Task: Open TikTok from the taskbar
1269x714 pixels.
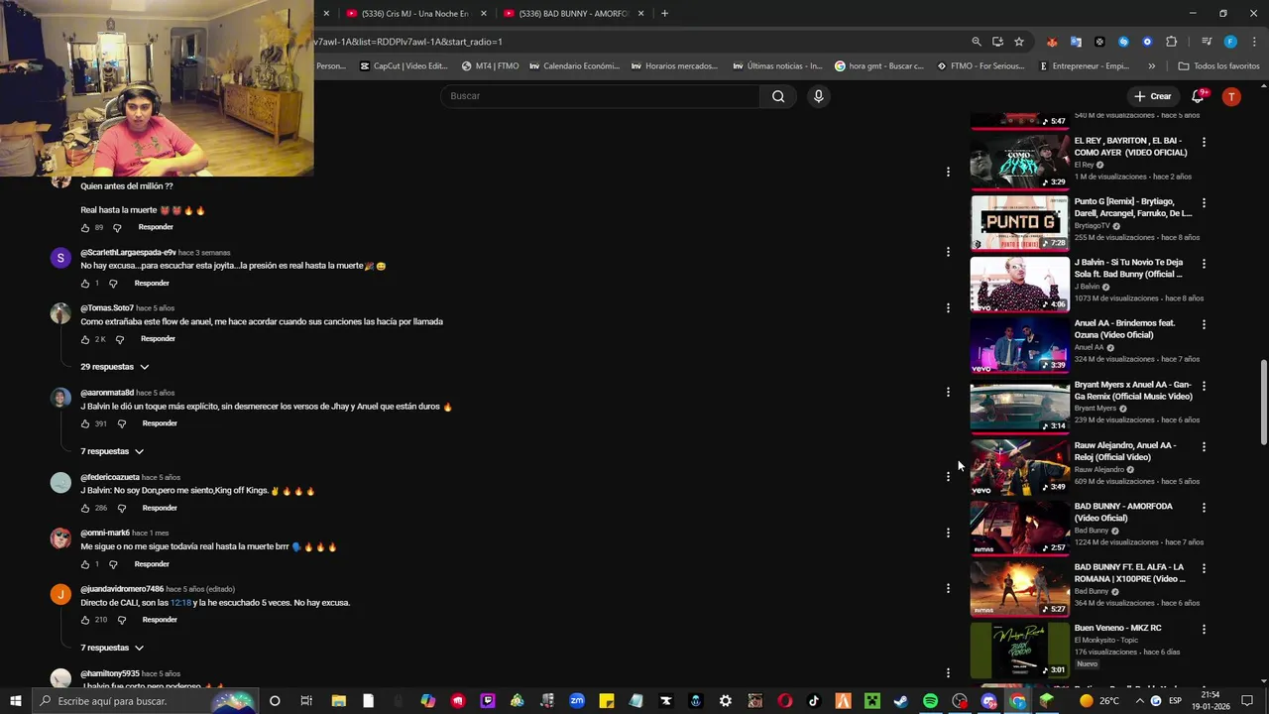Action: pyautogui.click(x=814, y=701)
